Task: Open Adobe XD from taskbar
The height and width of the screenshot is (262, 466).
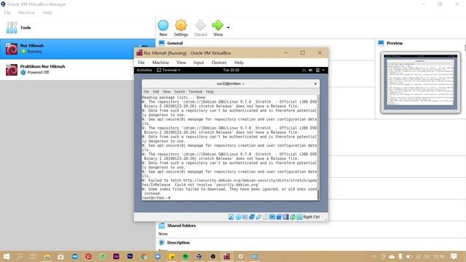Action: click(116, 256)
